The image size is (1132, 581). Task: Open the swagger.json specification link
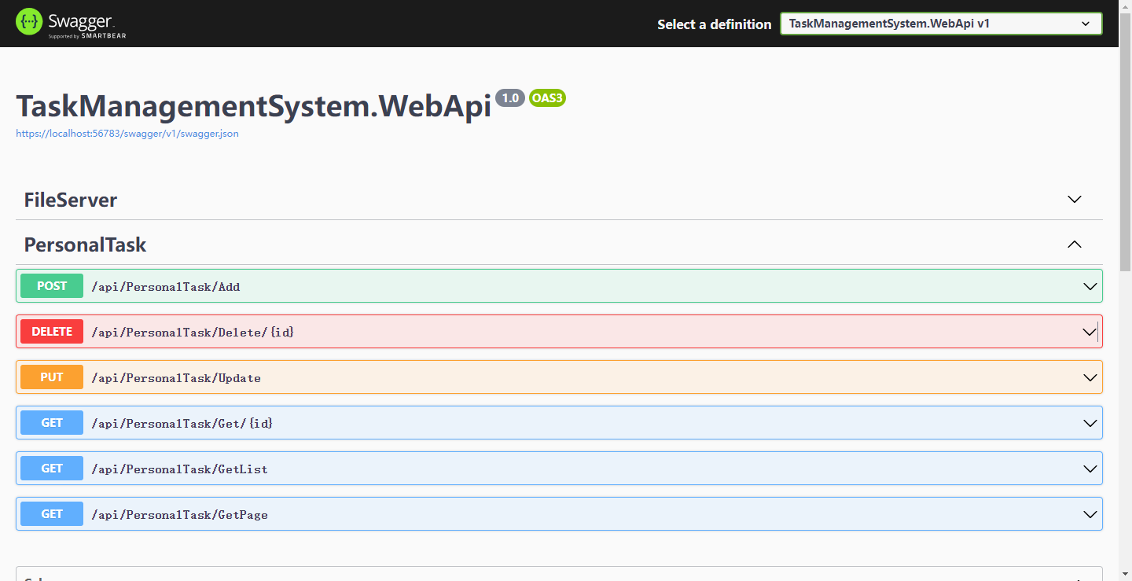127,133
